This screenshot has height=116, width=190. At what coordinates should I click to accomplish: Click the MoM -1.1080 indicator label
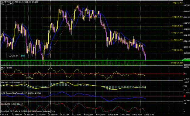[7, 68]
